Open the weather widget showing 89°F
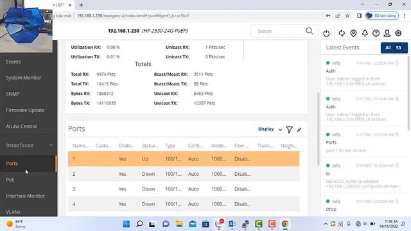 click(x=16, y=224)
